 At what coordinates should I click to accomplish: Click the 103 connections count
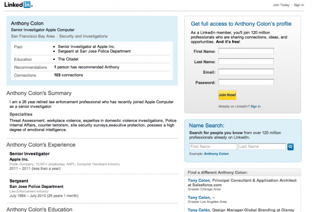coord(68,76)
